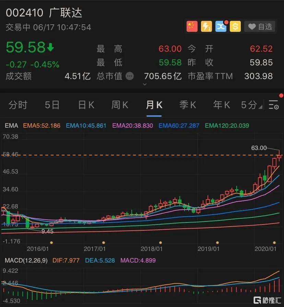The width and height of the screenshot is (284, 307).
Task: Tap the yellow lightning Level-1 quote icon
Action: [206, 26]
